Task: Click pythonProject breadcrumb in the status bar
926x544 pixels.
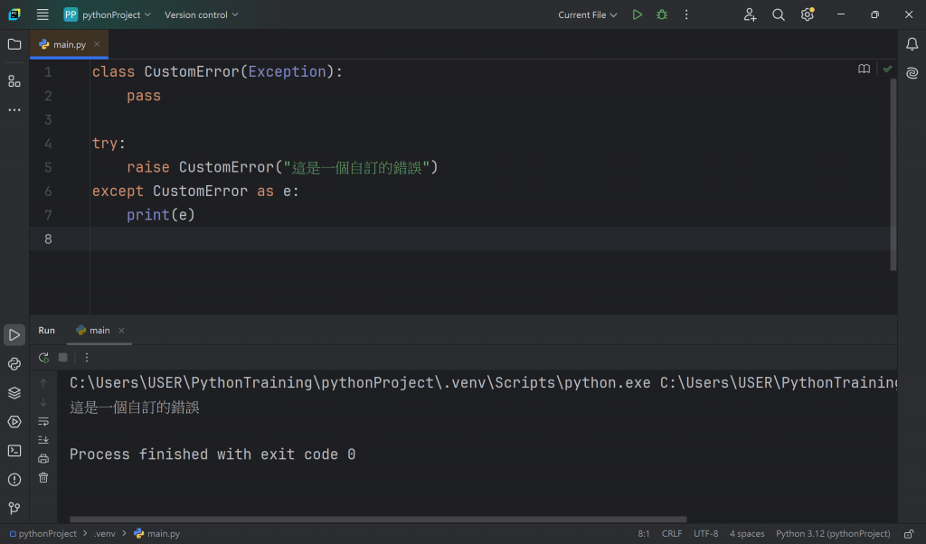Action: coord(43,533)
